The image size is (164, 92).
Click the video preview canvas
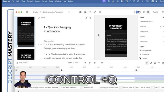116,37
